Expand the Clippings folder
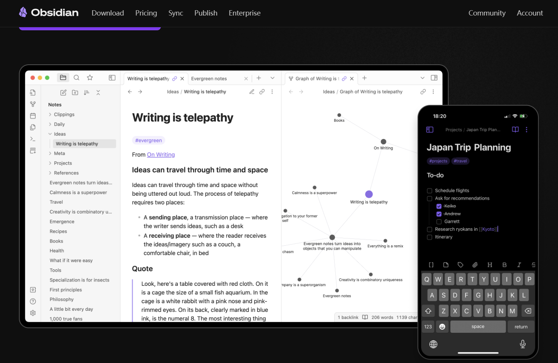Image resolution: width=558 pixels, height=363 pixels. tap(64, 114)
